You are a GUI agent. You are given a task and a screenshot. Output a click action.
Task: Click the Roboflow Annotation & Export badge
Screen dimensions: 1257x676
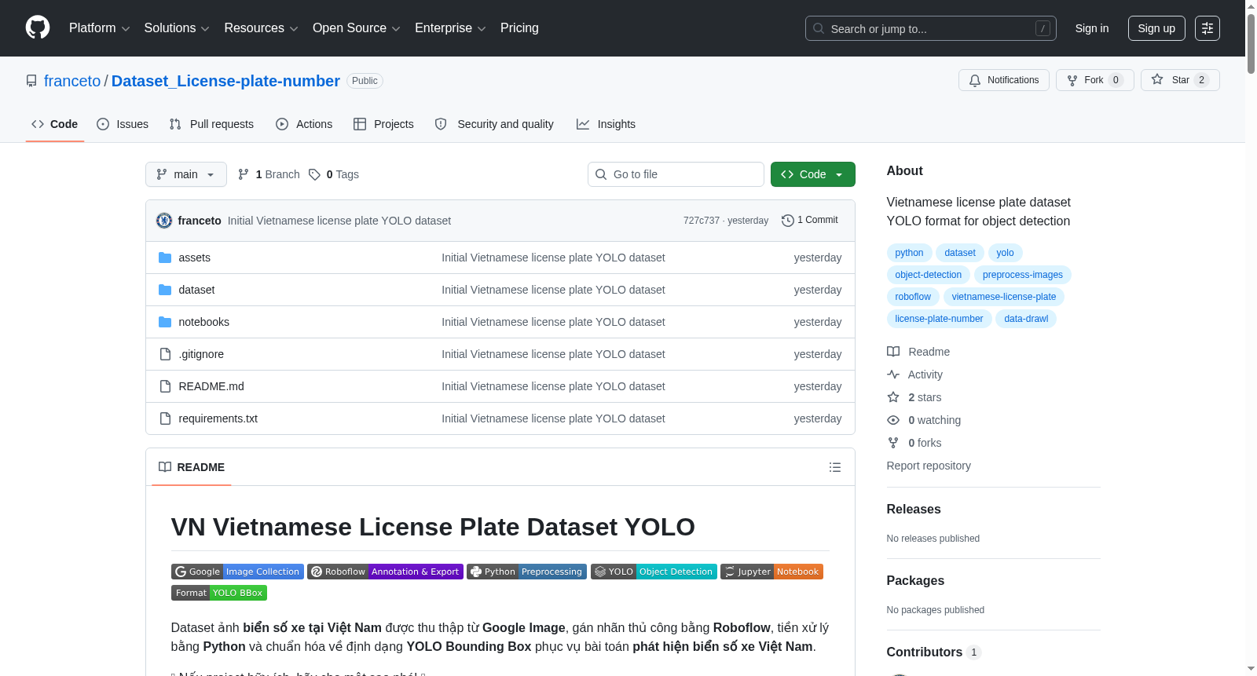pyautogui.click(x=385, y=572)
